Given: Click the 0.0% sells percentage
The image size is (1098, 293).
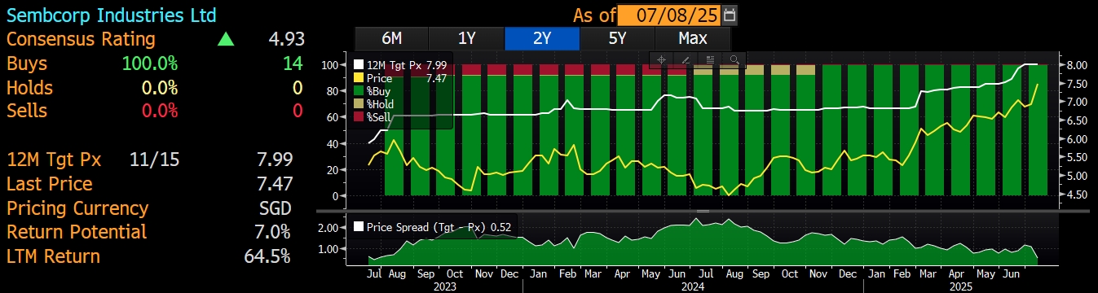Looking at the screenshot, I should (x=159, y=111).
